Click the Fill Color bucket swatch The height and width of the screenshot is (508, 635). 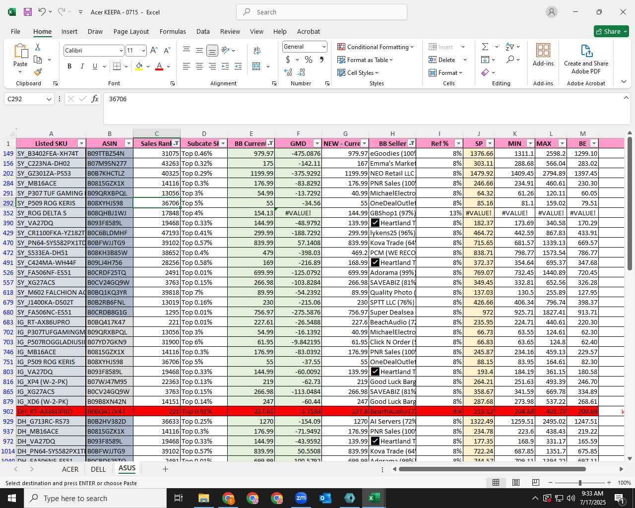pyautogui.click(x=139, y=66)
